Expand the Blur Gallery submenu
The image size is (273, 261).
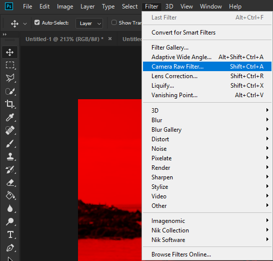207,130
